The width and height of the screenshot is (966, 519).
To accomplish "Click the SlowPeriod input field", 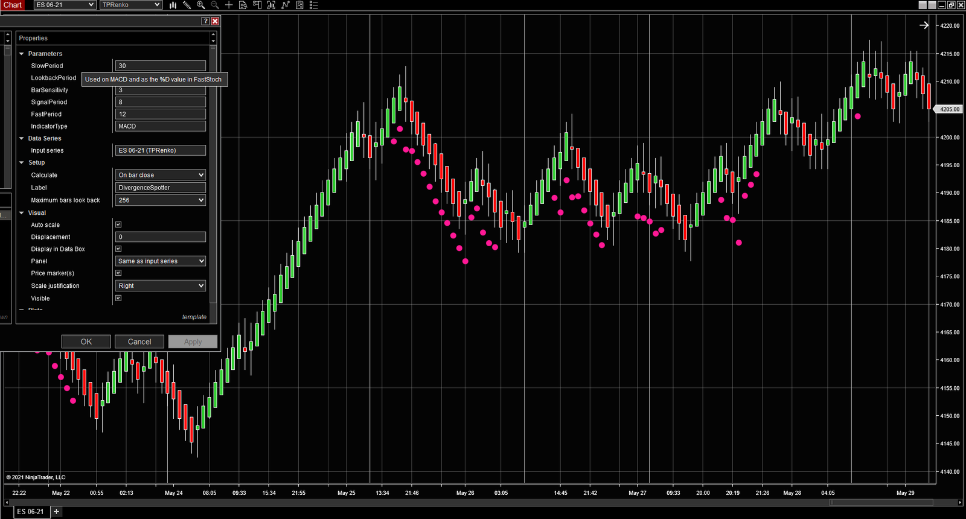I will pyautogui.click(x=160, y=66).
